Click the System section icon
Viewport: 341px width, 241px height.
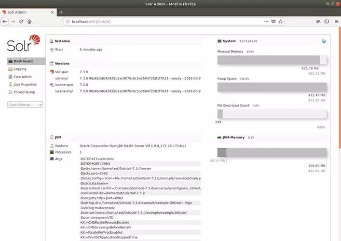point(219,41)
